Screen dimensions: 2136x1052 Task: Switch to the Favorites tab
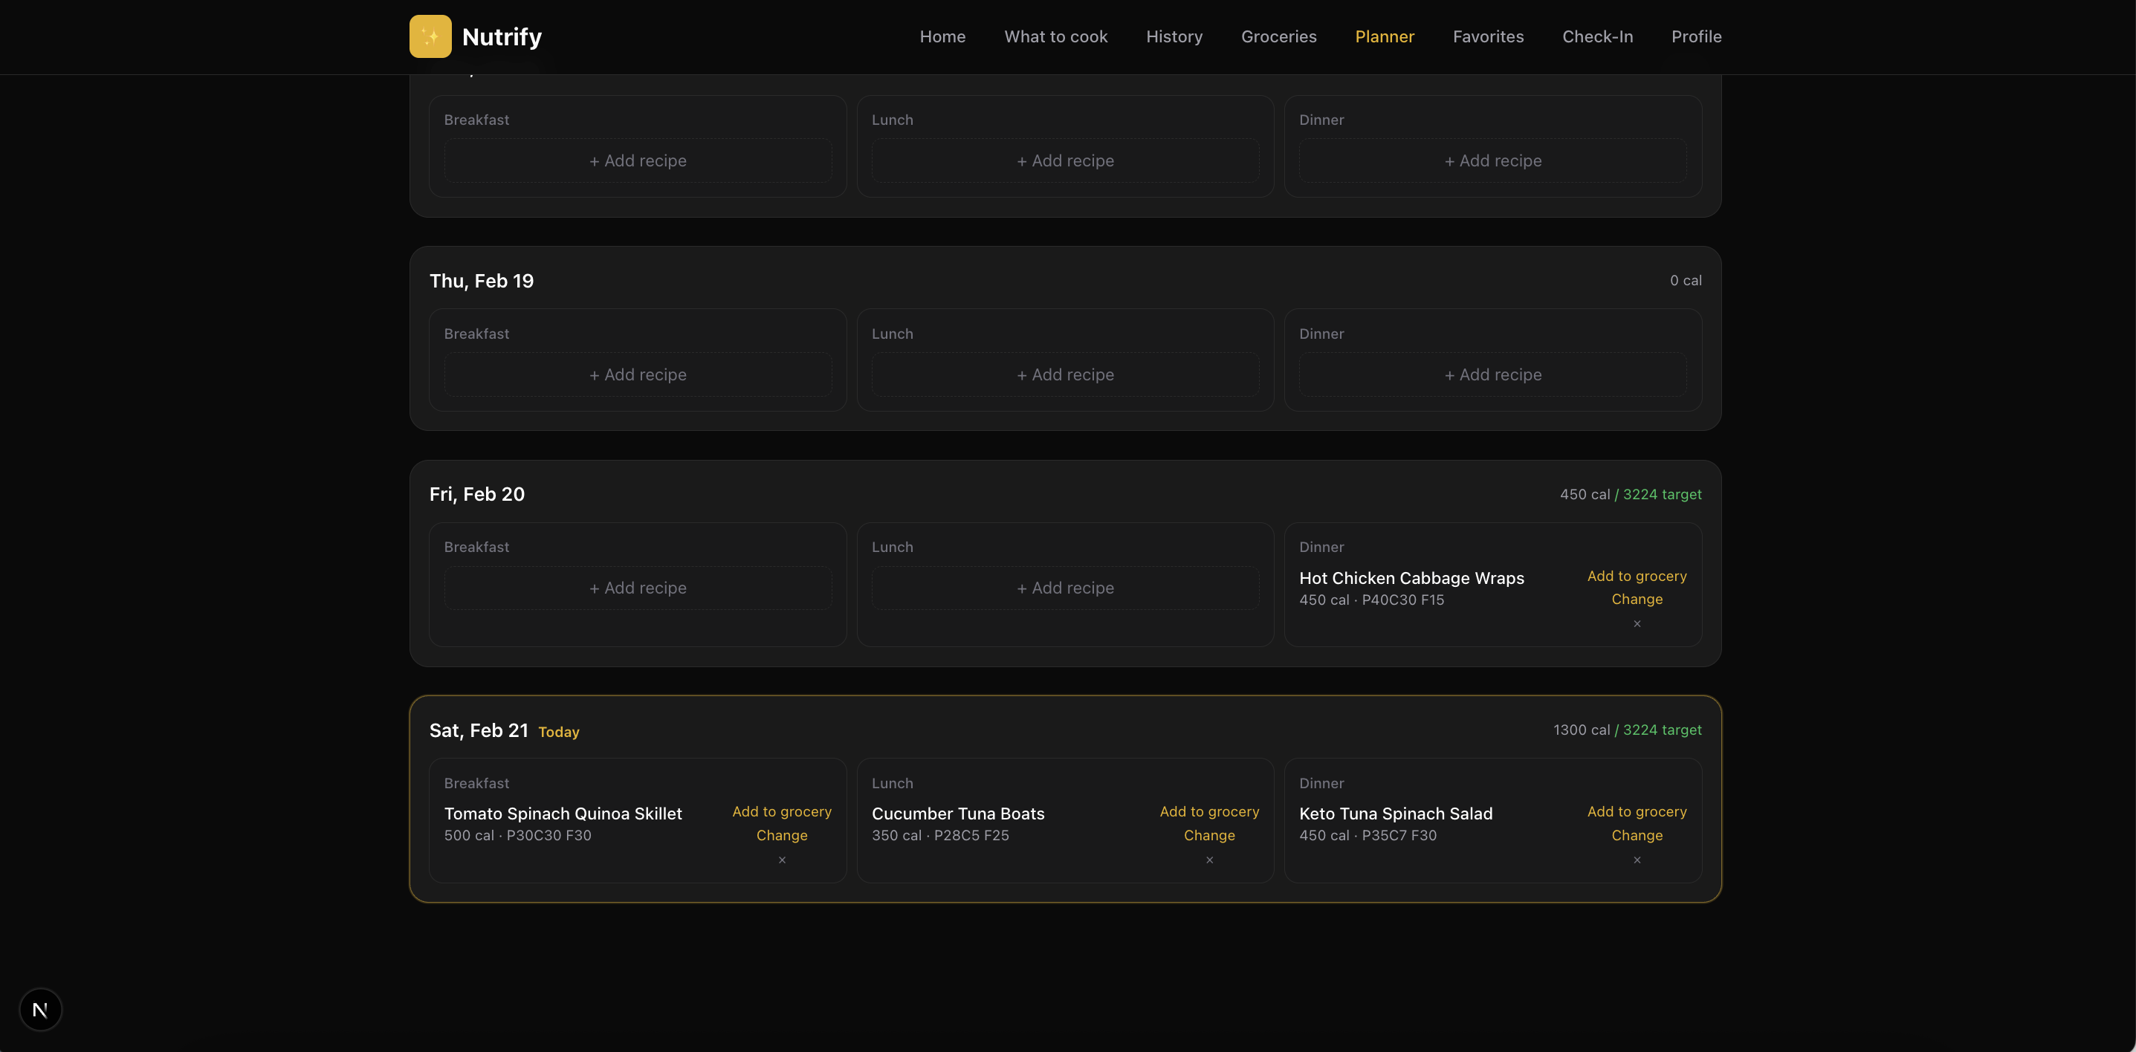click(1488, 36)
